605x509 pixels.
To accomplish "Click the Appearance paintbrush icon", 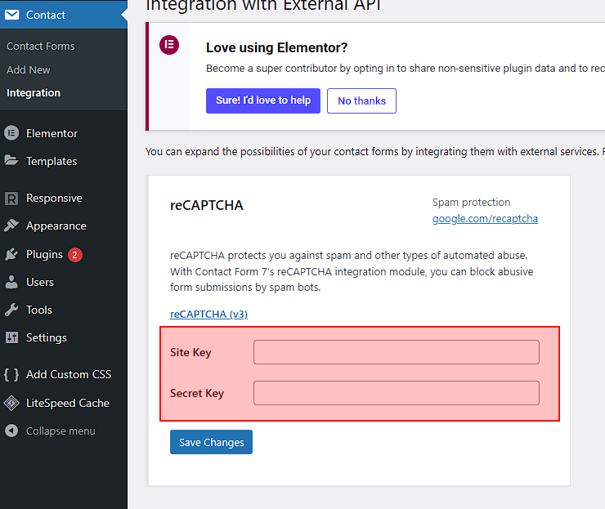I will click(x=11, y=225).
